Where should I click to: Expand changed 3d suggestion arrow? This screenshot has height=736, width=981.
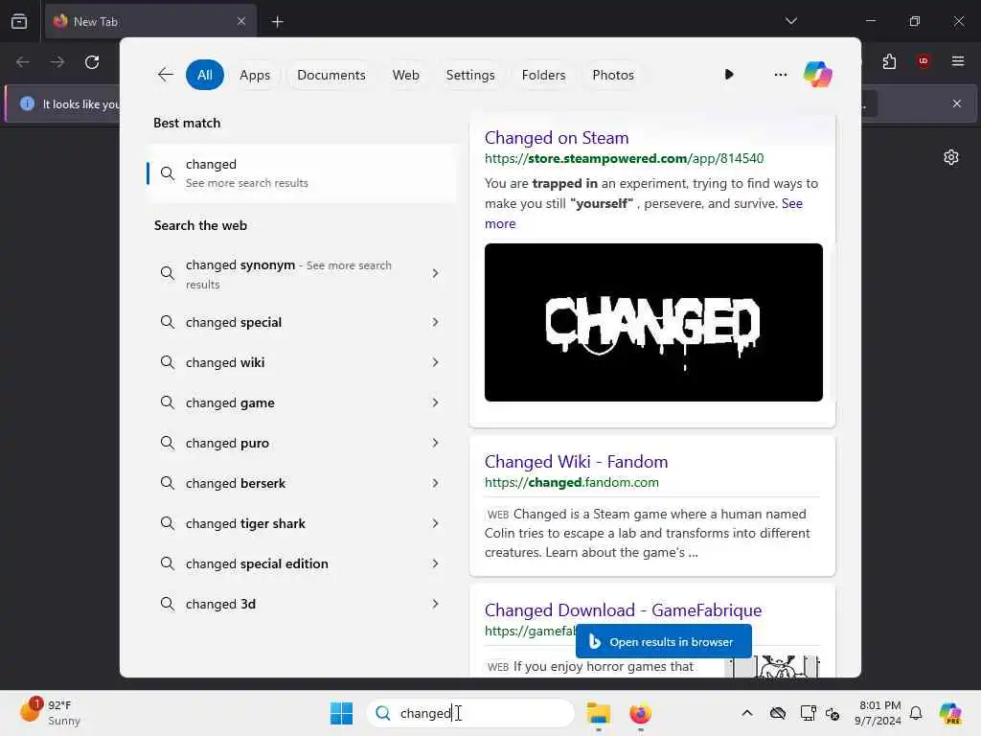[436, 604]
